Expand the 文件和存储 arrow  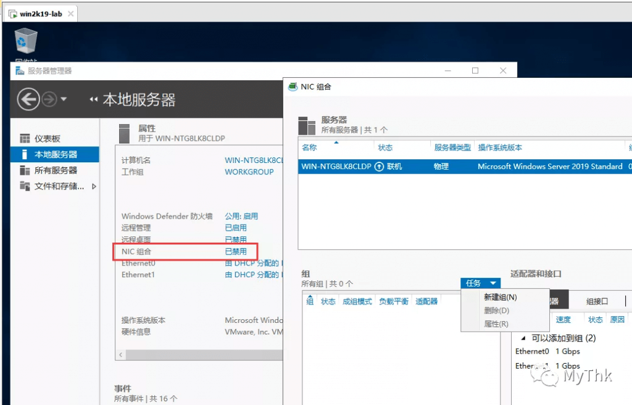[94, 186]
